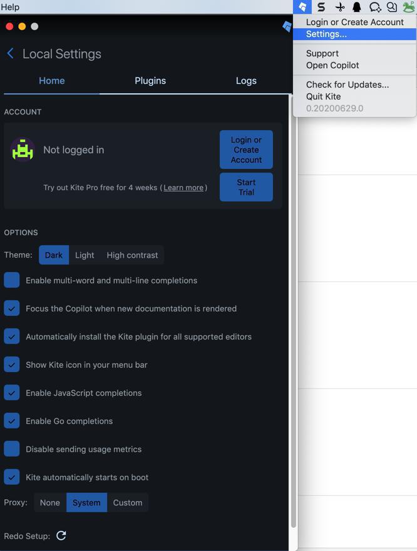Set proxy to System
The image size is (417, 551).
tap(86, 502)
